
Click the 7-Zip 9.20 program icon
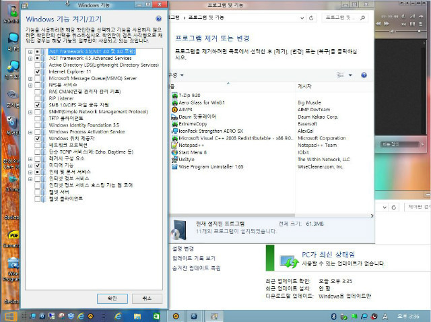click(x=174, y=96)
